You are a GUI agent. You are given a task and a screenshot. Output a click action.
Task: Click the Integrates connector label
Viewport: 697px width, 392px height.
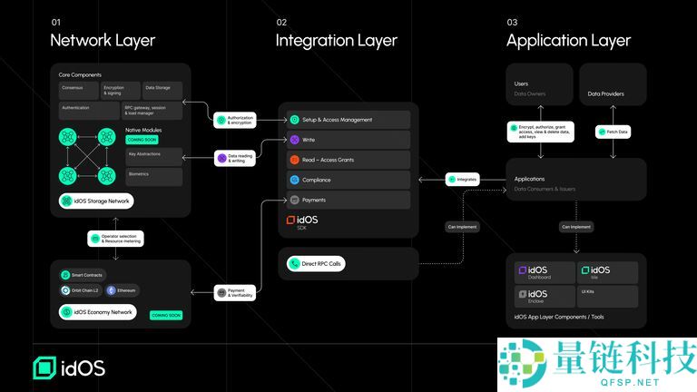pyautogui.click(x=461, y=180)
